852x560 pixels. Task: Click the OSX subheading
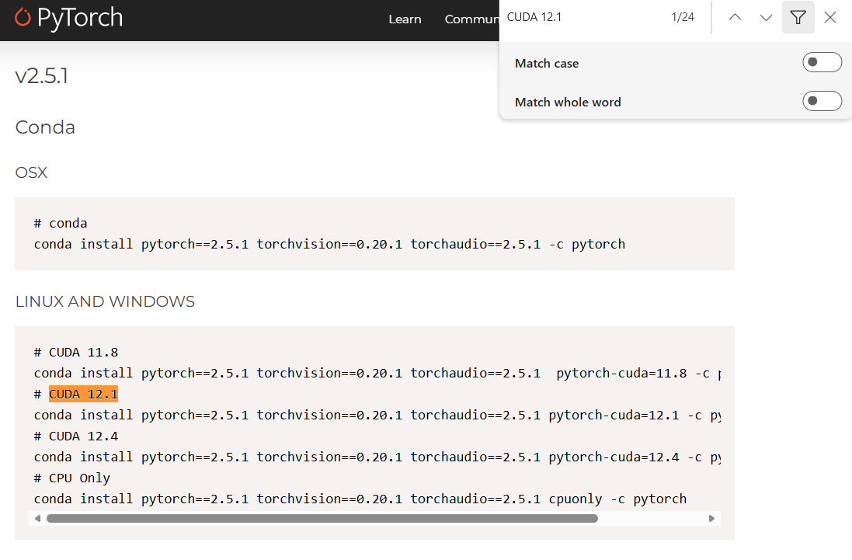pyautogui.click(x=32, y=172)
